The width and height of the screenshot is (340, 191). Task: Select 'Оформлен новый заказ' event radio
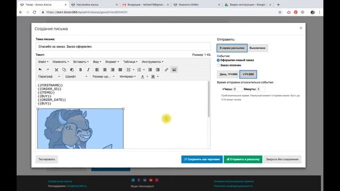point(218,60)
